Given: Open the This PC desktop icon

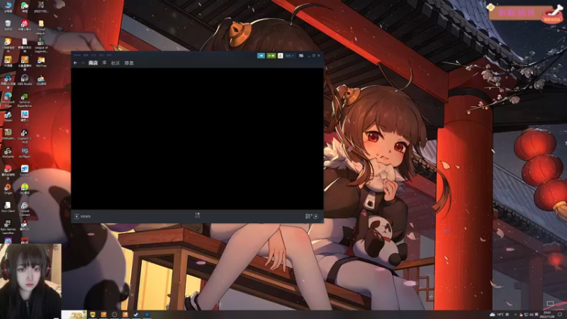Looking at the screenshot, I should point(8,7).
